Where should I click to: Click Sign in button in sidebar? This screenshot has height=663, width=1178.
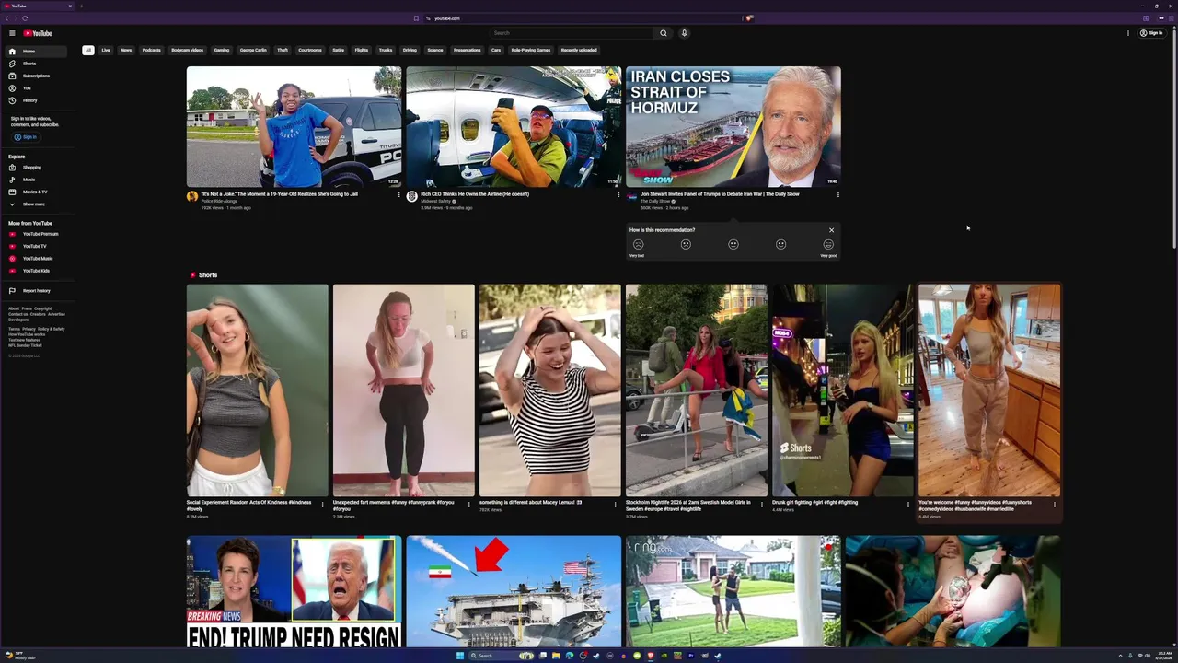coord(25,137)
